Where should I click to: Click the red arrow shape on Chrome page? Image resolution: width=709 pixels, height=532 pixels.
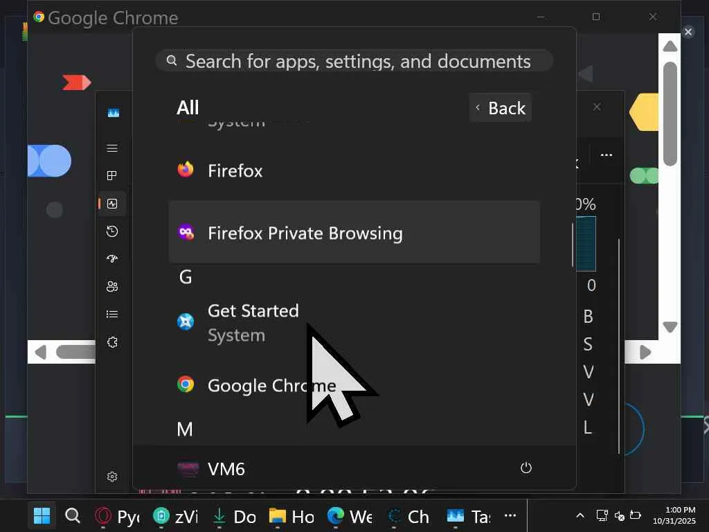77,82
